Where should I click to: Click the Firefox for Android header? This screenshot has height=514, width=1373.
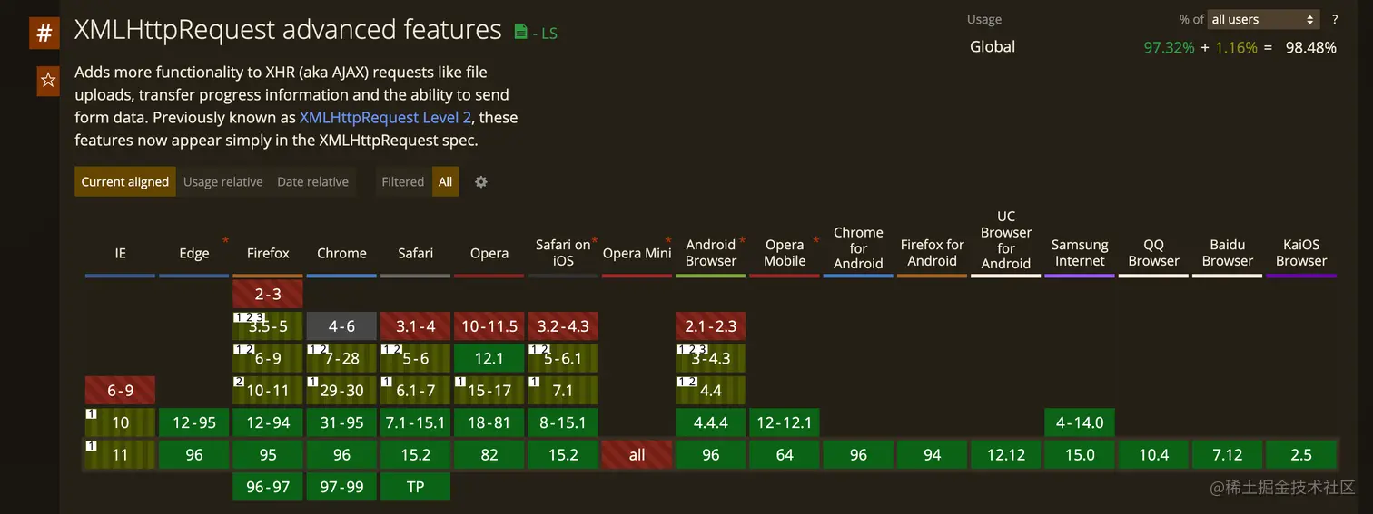point(933,253)
